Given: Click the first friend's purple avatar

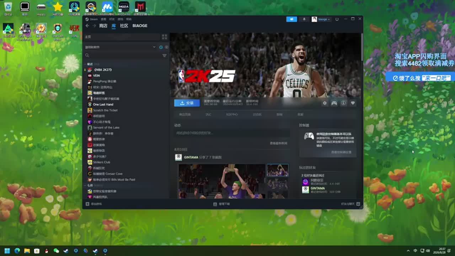Looking at the screenshot, I should point(305,182).
